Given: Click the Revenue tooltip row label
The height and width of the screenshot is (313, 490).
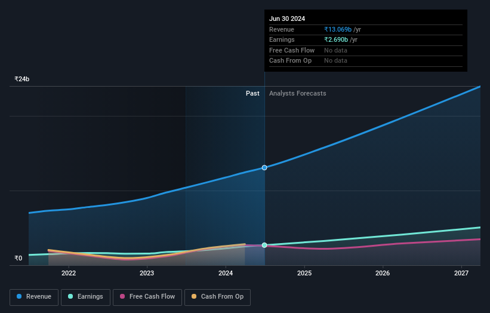Looking at the screenshot, I should pos(282,29).
